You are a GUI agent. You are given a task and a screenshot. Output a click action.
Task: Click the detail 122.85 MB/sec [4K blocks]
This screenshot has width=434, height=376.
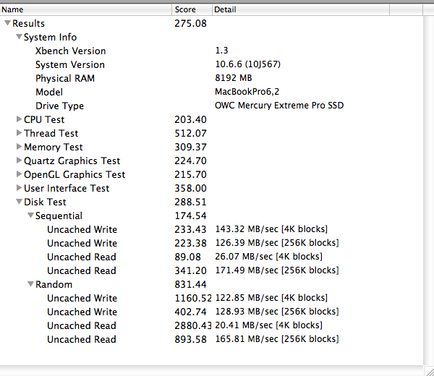(x=271, y=298)
